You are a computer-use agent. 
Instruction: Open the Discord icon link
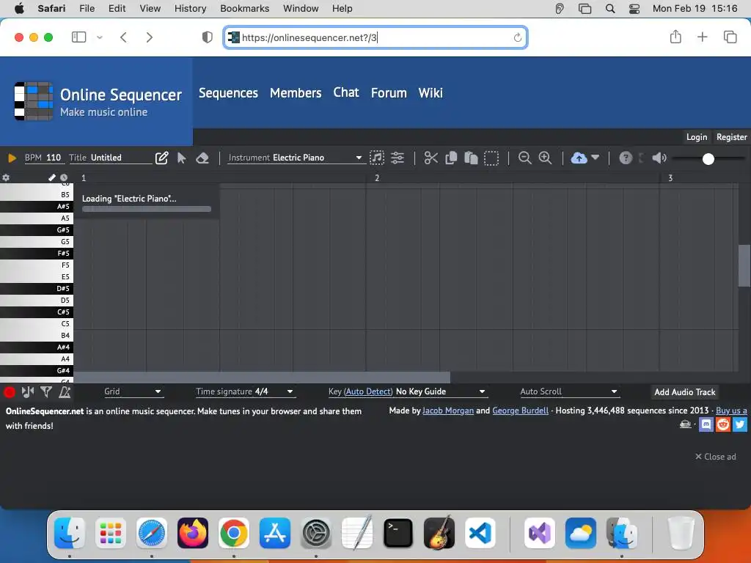706,424
